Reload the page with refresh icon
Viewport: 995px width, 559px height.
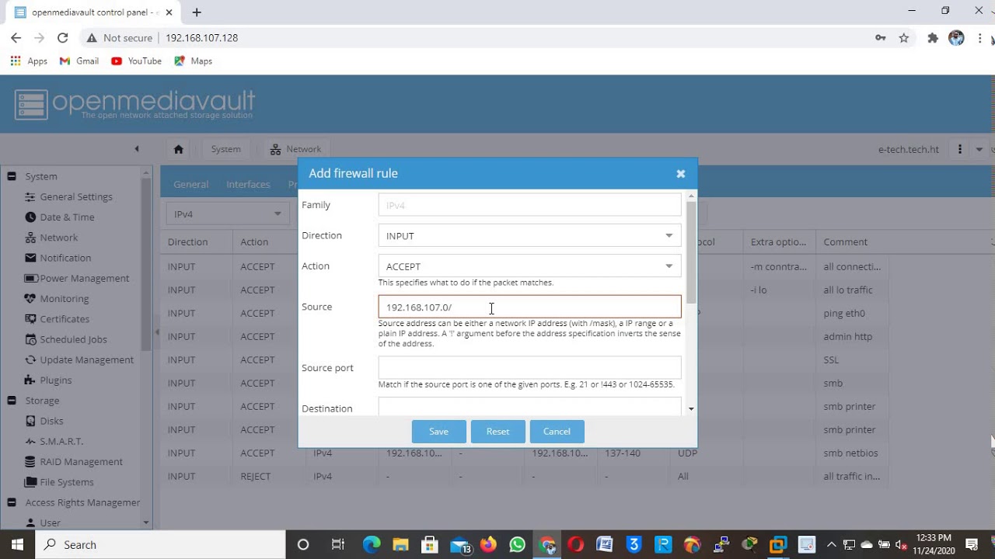tap(62, 37)
